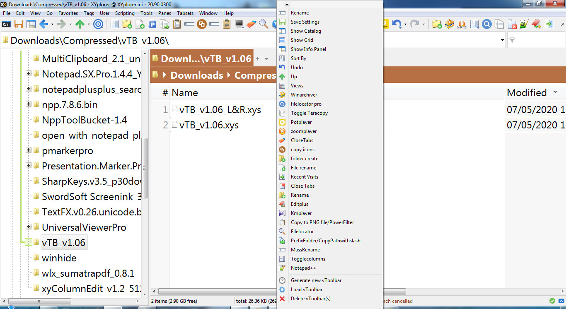Image resolution: width=566 pixels, height=309 pixels.
Task: Click the green Up arrow in toolbar
Action: [x=80, y=24]
